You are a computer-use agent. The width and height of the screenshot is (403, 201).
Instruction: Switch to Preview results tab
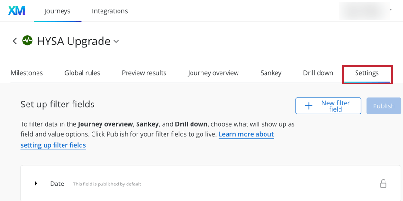tap(144, 73)
